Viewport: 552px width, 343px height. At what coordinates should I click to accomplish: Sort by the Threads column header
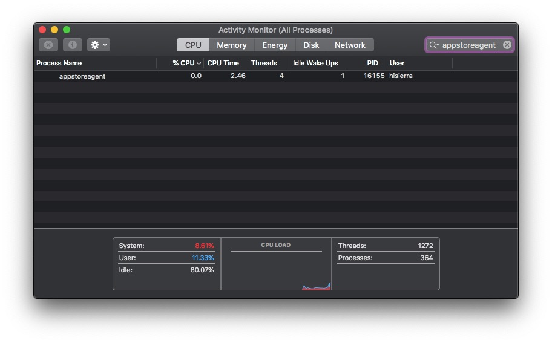point(267,63)
